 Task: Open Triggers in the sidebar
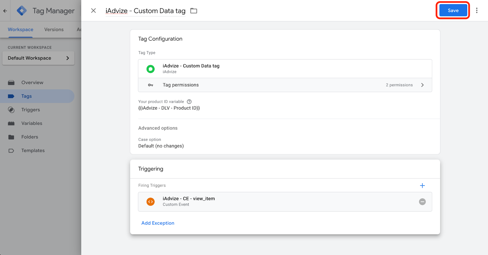[30, 110]
